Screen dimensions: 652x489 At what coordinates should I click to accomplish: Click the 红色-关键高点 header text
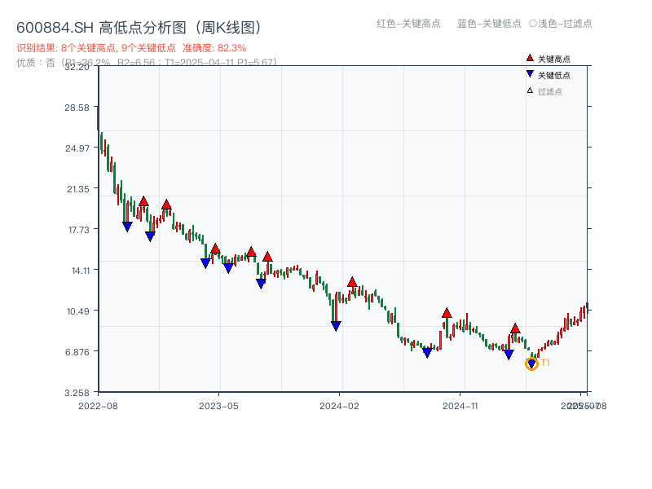pos(408,24)
